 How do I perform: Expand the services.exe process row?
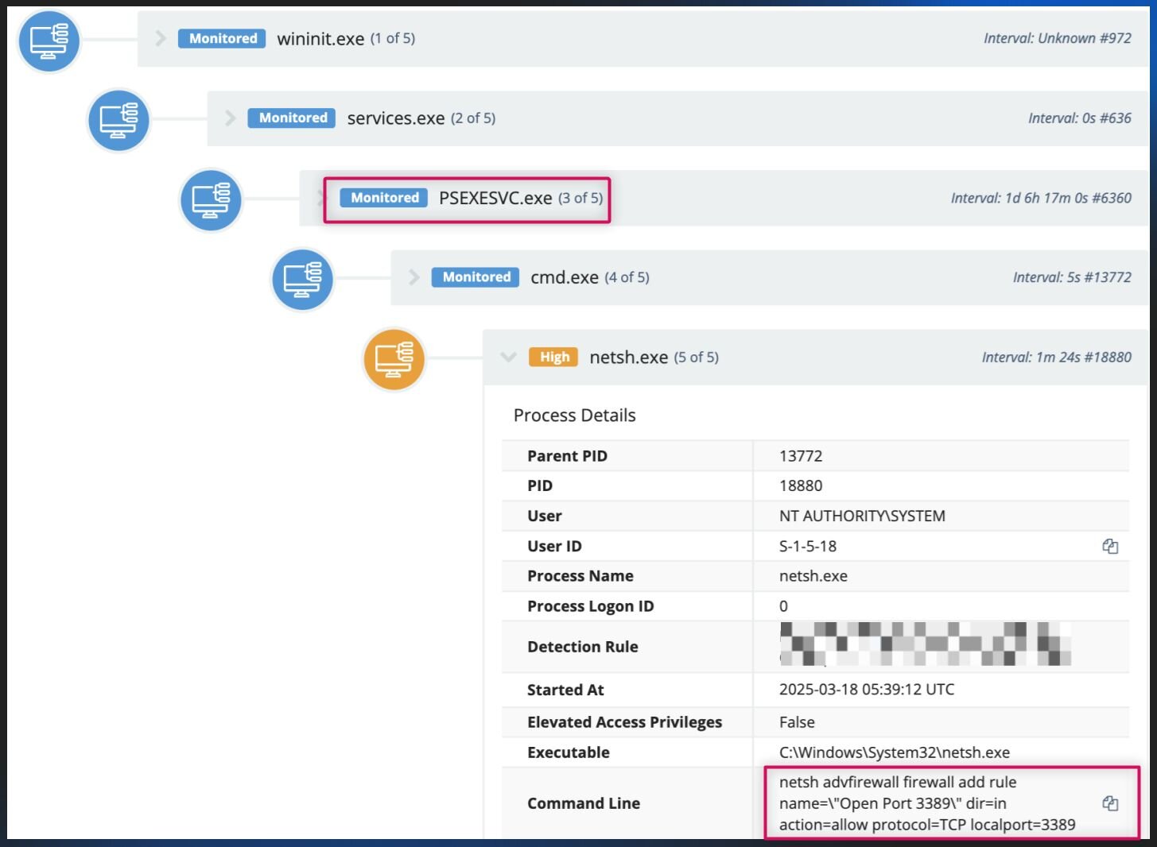[231, 118]
